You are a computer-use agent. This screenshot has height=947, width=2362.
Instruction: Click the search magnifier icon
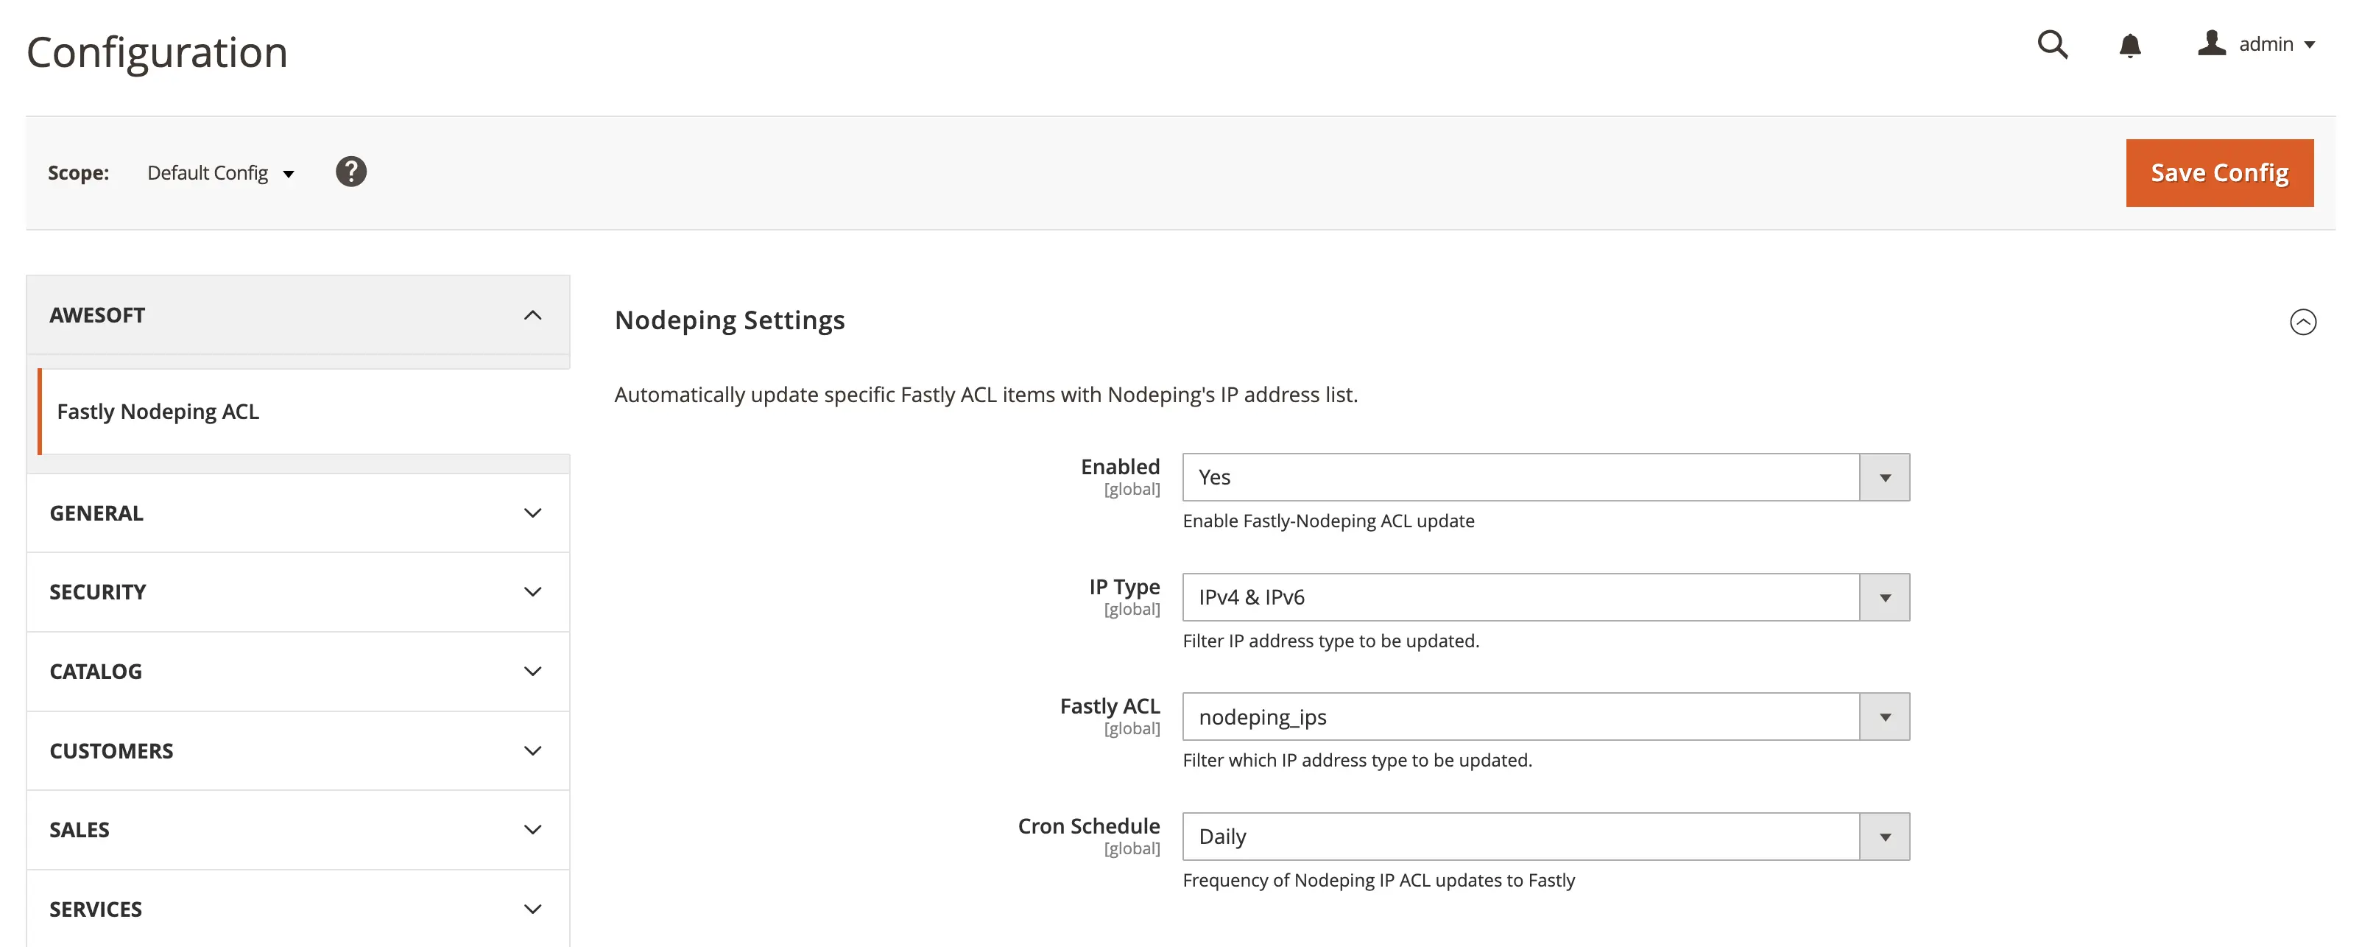(2052, 44)
